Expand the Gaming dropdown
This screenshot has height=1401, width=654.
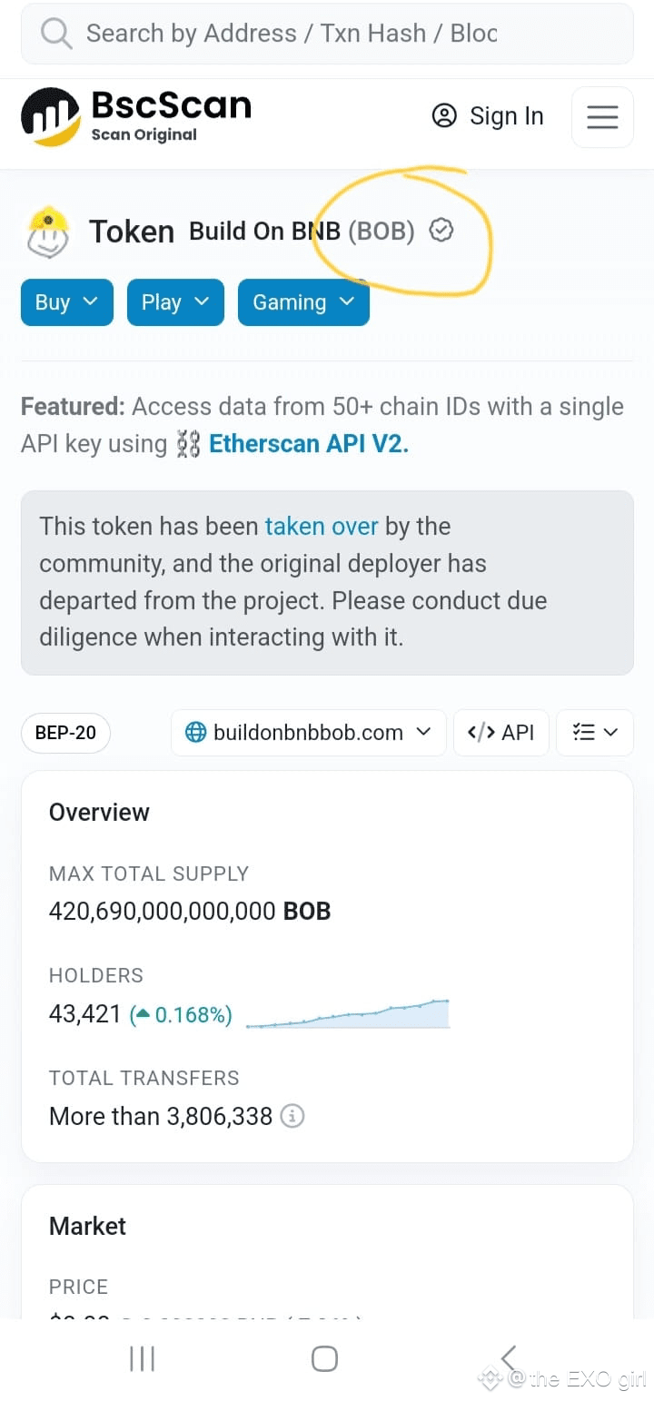303,301
